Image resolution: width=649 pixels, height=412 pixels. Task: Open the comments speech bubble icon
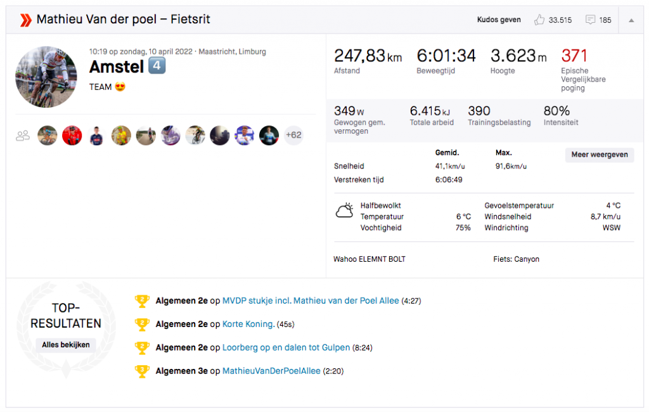(x=590, y=20)
